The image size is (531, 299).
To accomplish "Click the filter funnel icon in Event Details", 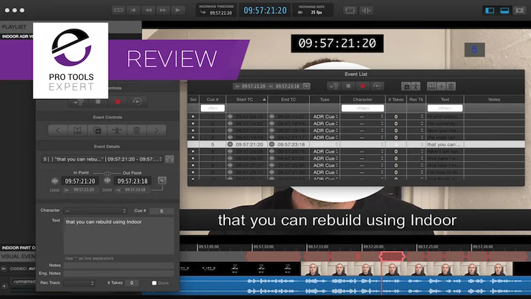I will point(170,159).
